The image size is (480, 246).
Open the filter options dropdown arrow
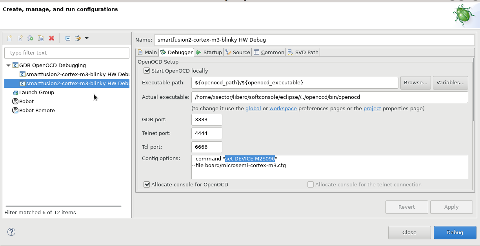87,38
